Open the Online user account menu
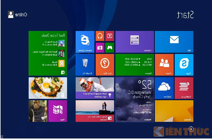The width and height of the screenshot is (212, 139). (17, 15)
